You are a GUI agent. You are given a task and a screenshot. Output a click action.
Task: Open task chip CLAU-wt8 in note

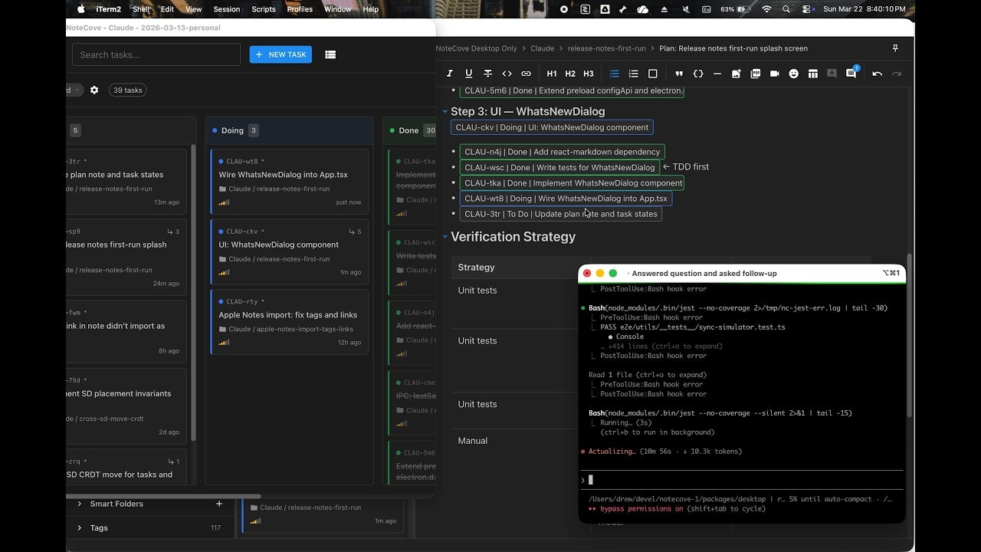tap(566, 199)
